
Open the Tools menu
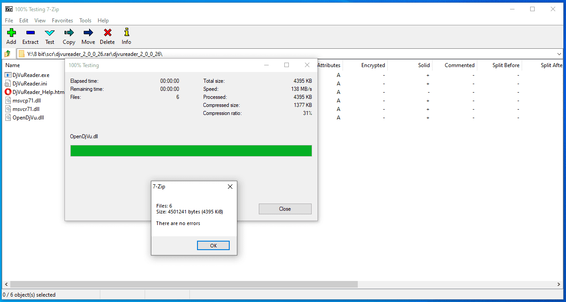pyautogui.click(x=85, y=21)
